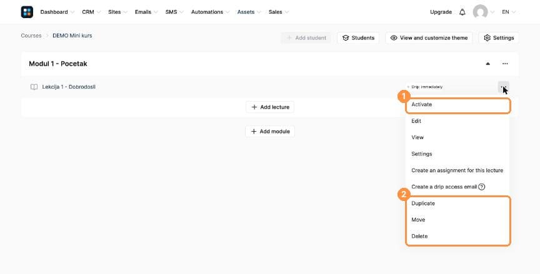Choose Create an assignment for this lecture
The image size is (540, 274).
click(457, 170)
